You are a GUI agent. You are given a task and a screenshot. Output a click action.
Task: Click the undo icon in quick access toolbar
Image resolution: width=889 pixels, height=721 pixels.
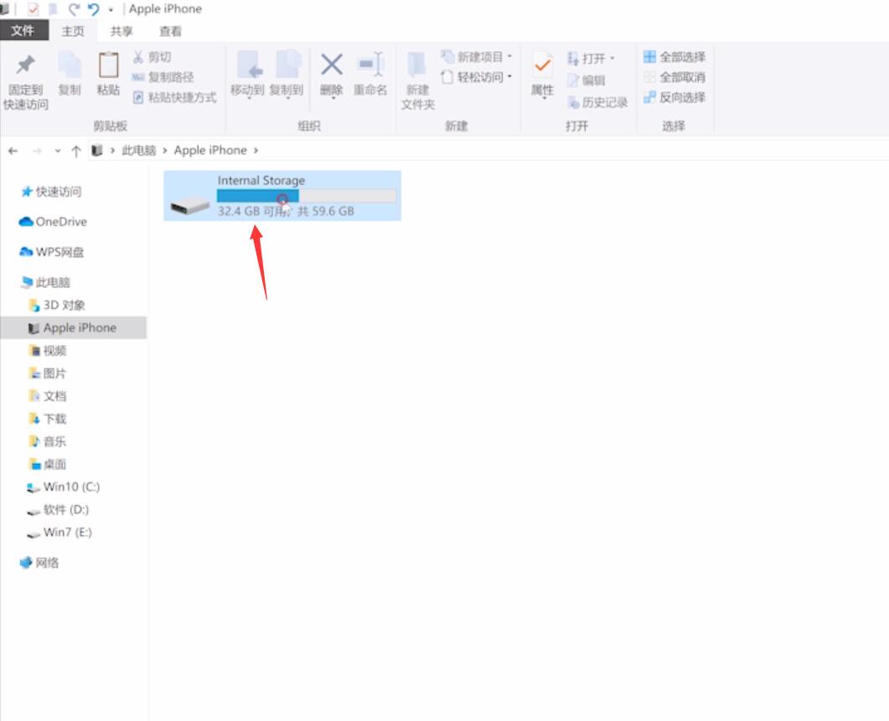[x=93, y=9]
